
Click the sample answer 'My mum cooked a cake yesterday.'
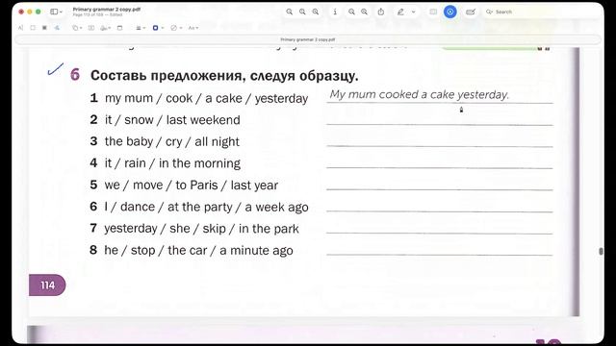point(420,94)
